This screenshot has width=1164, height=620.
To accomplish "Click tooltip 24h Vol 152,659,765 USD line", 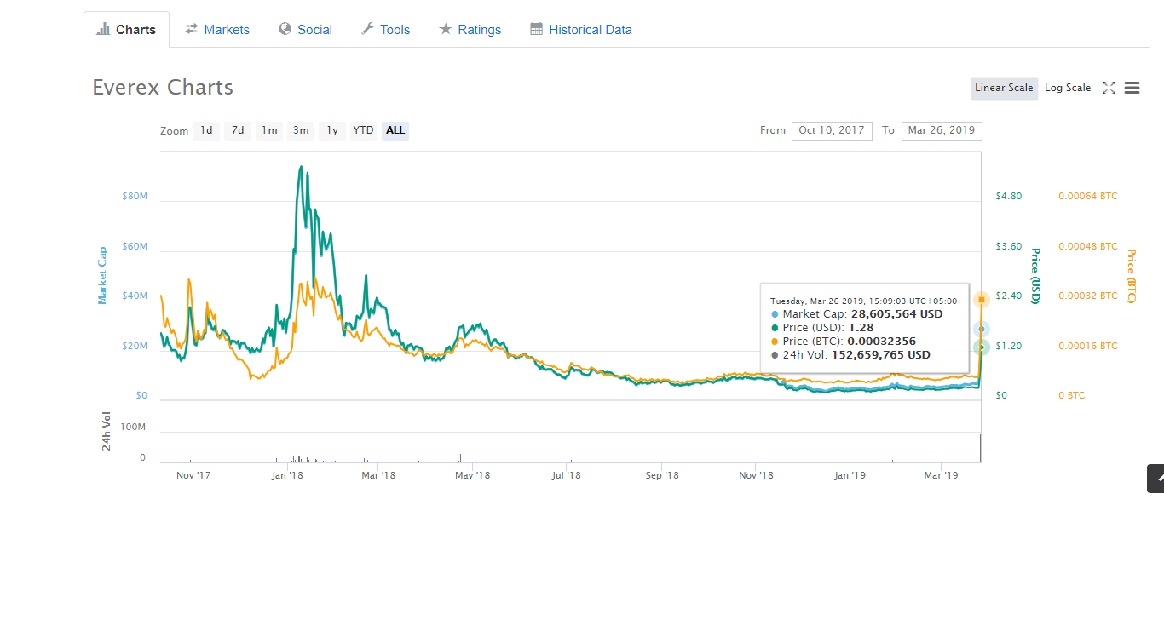I will coord(850,355).
